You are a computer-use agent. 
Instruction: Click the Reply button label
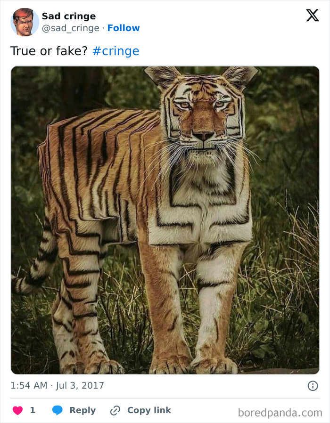(x=82, y=410)
